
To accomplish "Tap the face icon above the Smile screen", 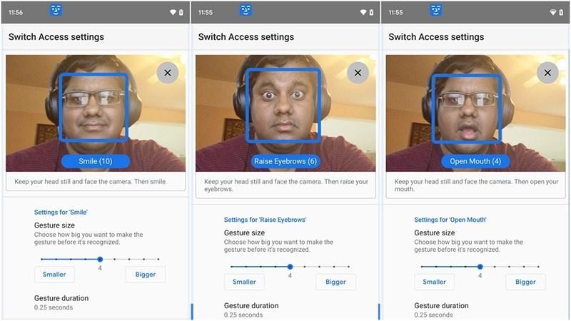I will click(59, 11).
